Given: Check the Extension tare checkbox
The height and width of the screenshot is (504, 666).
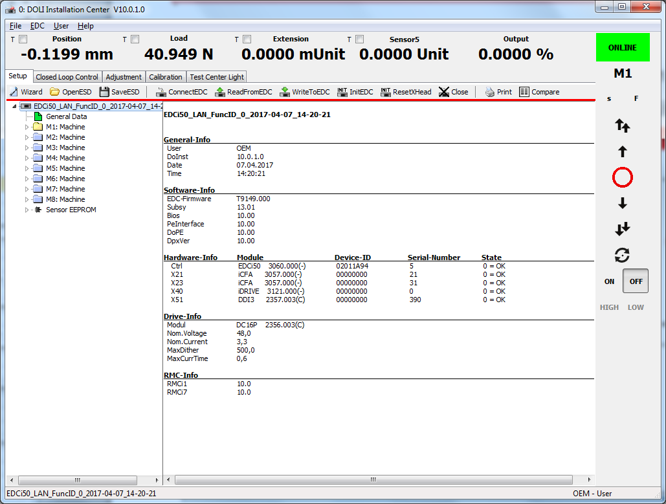Looking at the screenshot, I should click(247, 39).
